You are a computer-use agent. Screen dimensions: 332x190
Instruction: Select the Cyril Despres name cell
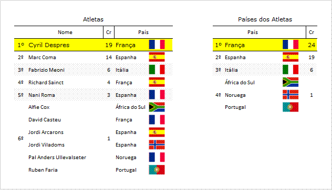49,45
